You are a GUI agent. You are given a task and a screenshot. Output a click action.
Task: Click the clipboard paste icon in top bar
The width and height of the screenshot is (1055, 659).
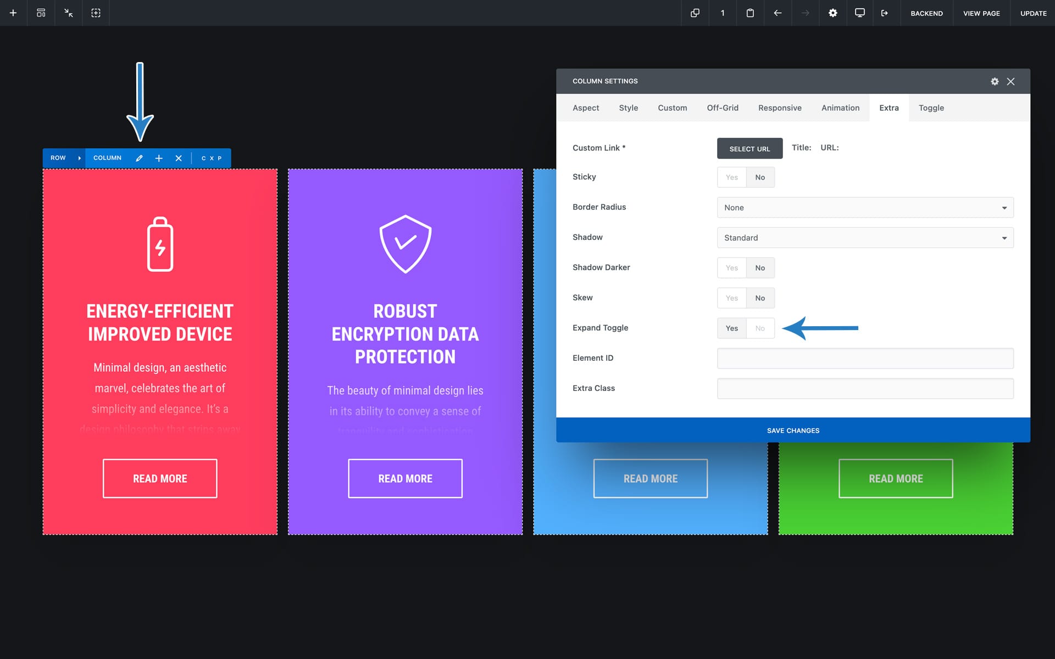750,13
